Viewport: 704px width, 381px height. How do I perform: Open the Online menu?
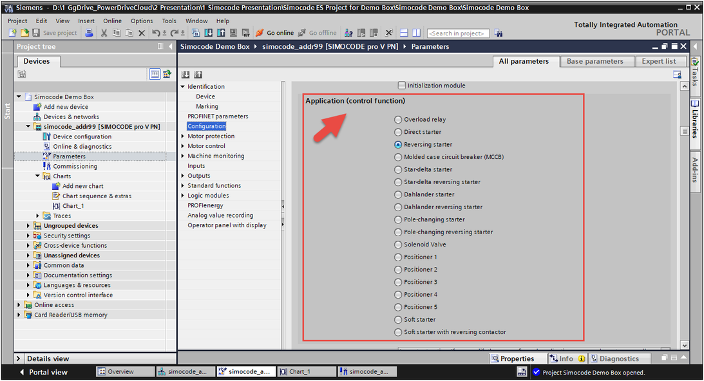coord(113,20)
